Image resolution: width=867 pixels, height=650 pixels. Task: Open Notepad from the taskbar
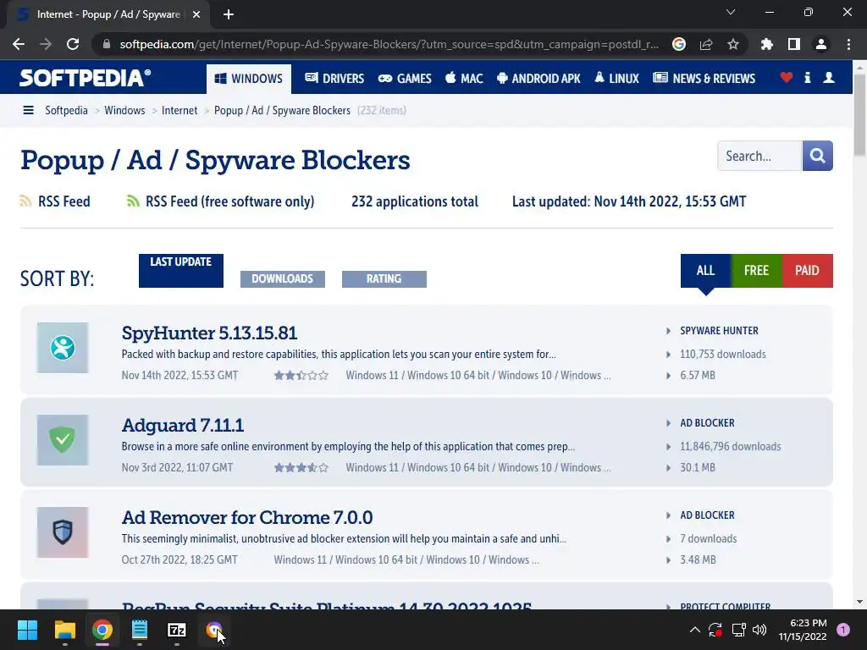140,630
